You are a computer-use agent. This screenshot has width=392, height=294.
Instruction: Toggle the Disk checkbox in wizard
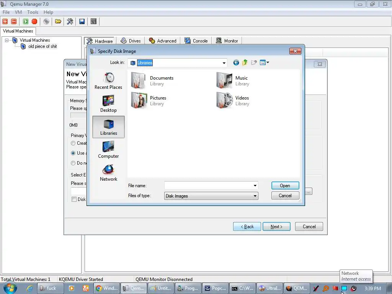point(74,199)
